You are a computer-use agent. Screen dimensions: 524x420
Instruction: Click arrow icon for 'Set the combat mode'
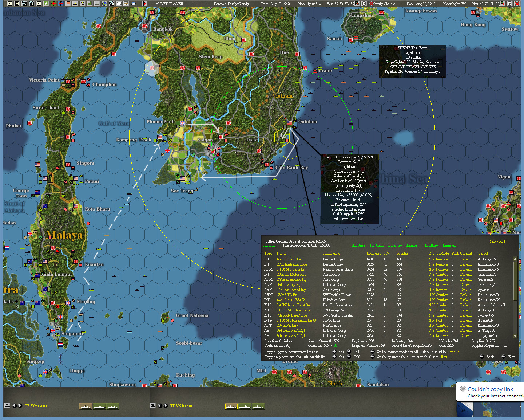[372, 352]
